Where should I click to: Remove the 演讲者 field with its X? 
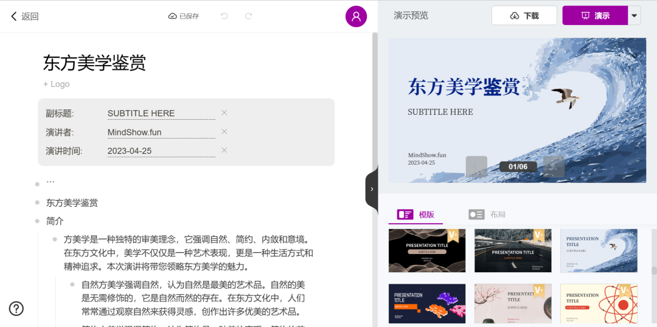(x=224, y=131)
